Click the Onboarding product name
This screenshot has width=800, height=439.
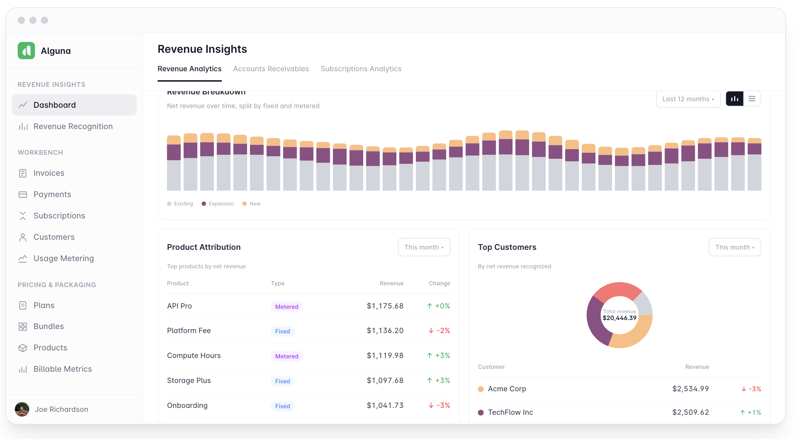point(187,406)
